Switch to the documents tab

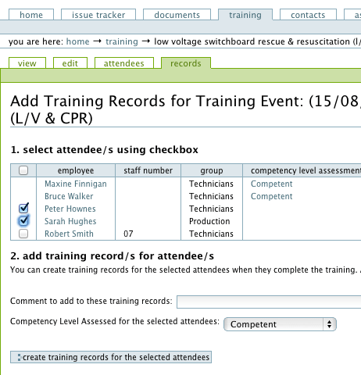(x=177, y=15)
